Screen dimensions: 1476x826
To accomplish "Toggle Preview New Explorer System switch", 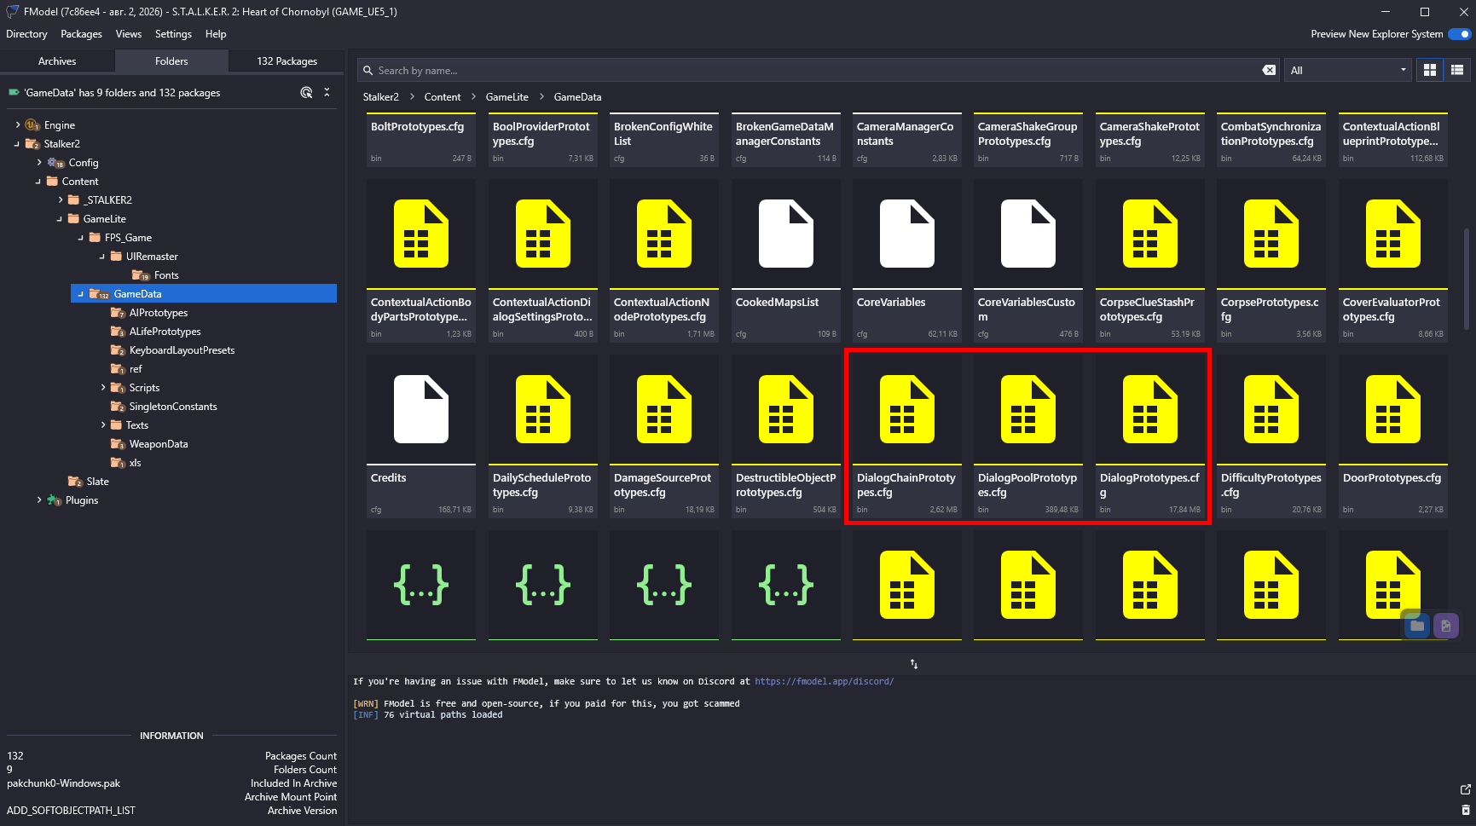I will pos(1460,34).
